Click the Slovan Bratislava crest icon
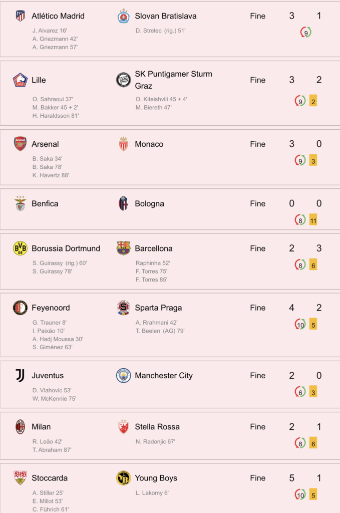340x513 pixels. point(124,16)
